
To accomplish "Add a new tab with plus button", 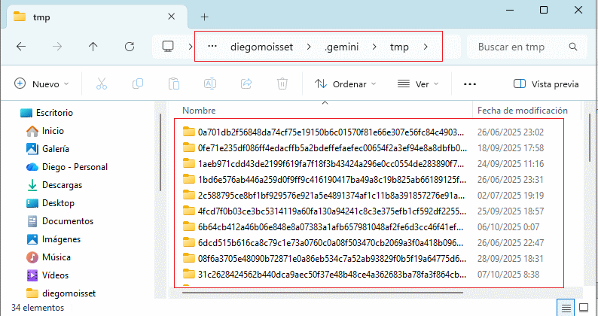I will coord(204,17).
